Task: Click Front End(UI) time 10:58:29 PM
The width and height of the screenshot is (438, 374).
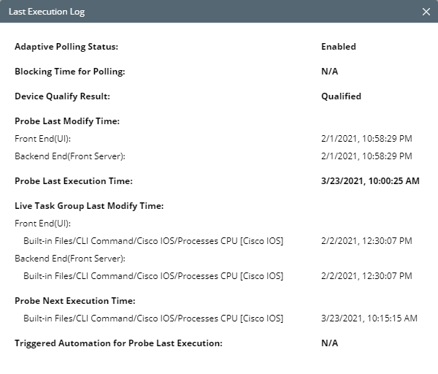Action: pyautogui.click(x=366, y=139)
